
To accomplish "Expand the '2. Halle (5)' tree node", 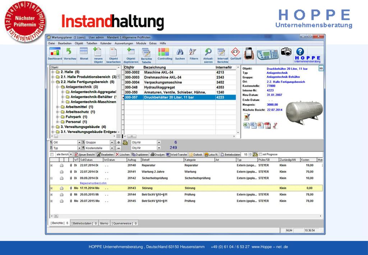I will click(53, 72).
